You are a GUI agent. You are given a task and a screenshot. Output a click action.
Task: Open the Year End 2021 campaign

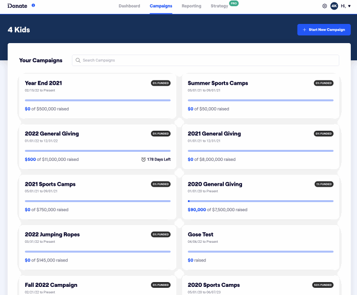98,96
